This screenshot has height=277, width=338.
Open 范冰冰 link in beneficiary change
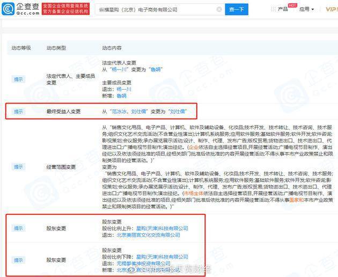(119, 112)
